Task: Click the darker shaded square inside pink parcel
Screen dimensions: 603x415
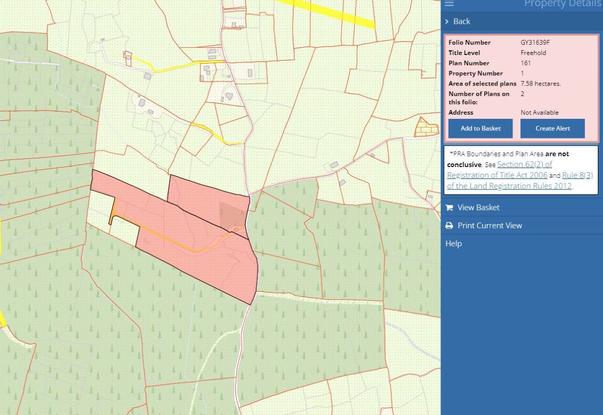Action: [232, 215]
